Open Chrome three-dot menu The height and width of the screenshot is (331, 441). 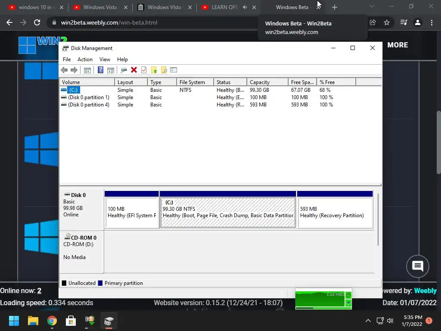(x=432, y=22)
